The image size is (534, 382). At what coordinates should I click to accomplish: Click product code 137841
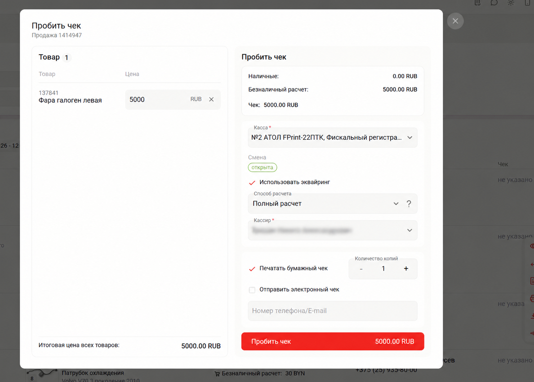tap(49, 93)
